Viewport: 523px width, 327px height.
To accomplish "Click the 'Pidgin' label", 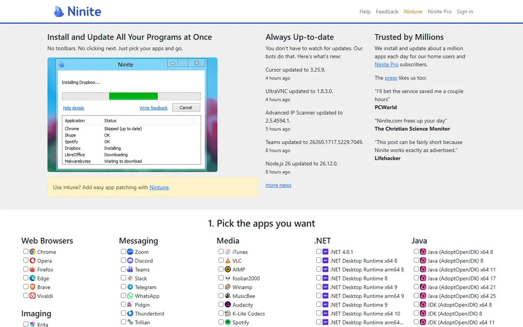I will tap(142, 305).
